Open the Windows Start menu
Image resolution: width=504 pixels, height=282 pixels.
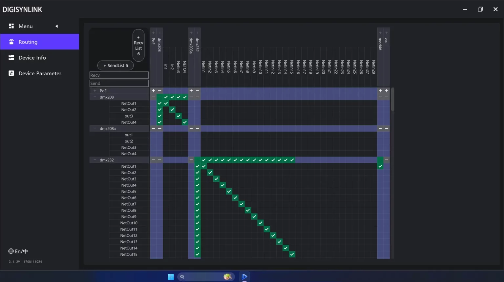(x=171, y=277)
